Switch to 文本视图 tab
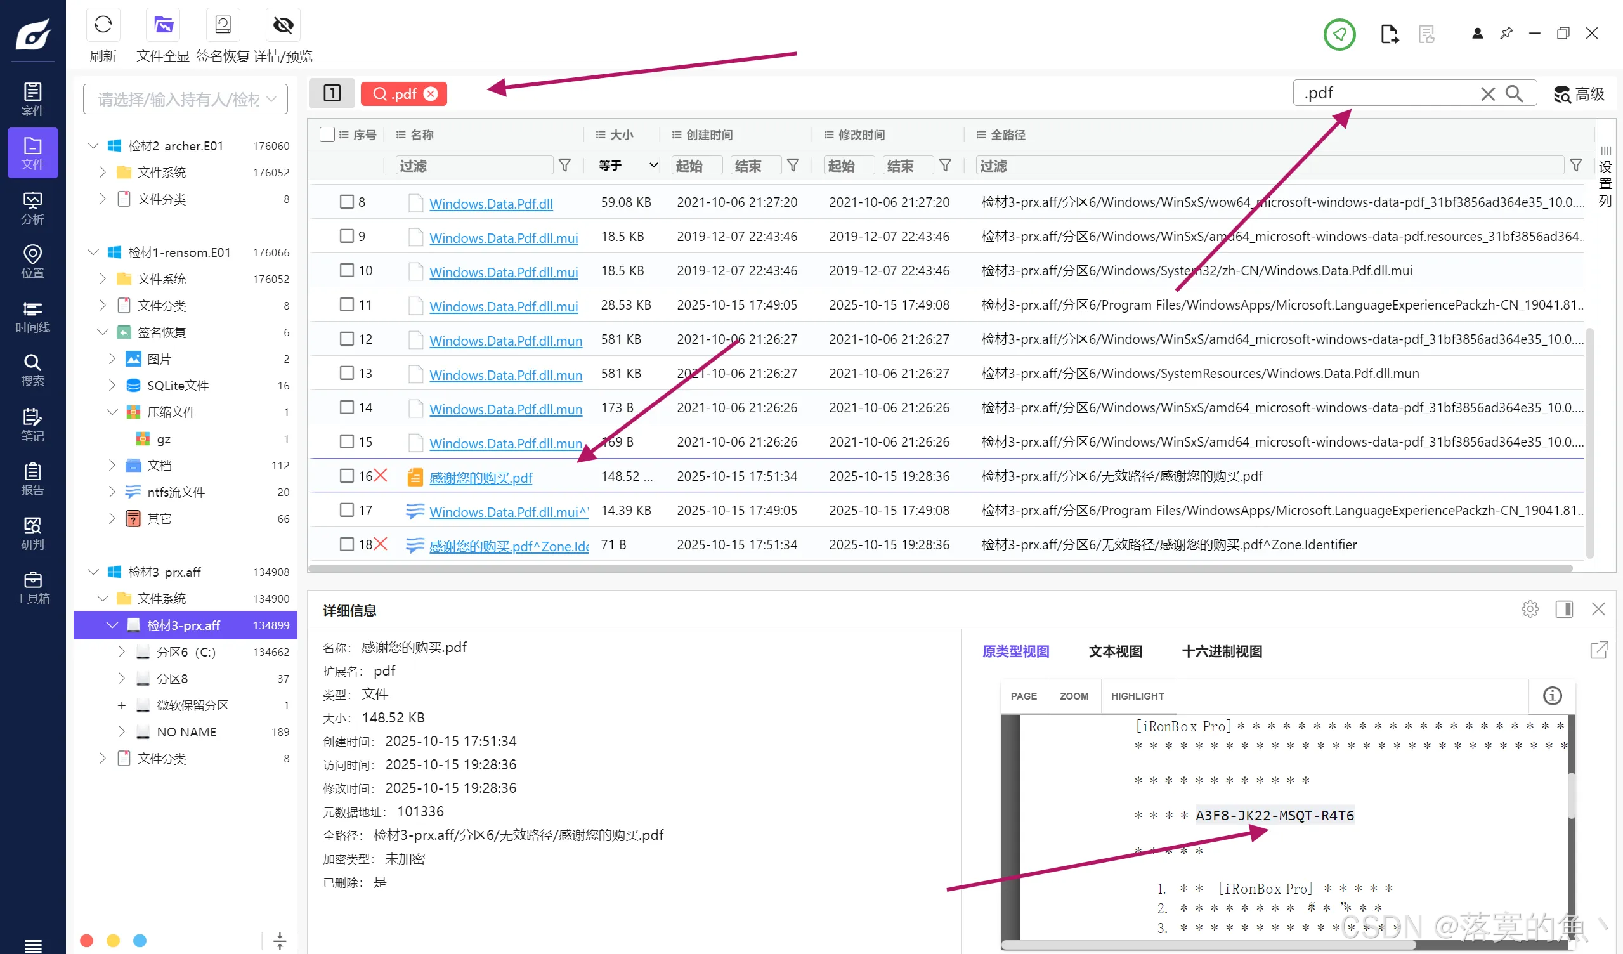This screenshot has height=954, width=1623. click(x=1115, y=651)
